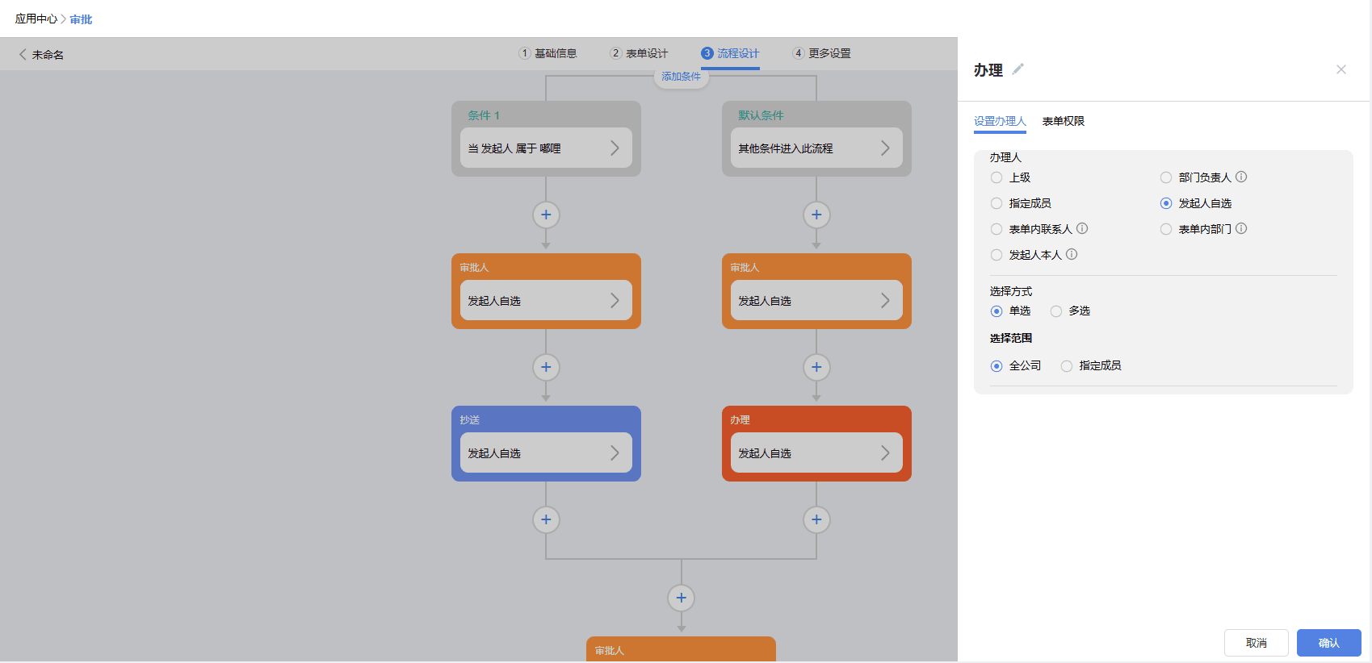Add a node below the 抄送 card
The width and height of the screenshot is (1372, 663).
[546, 519]
